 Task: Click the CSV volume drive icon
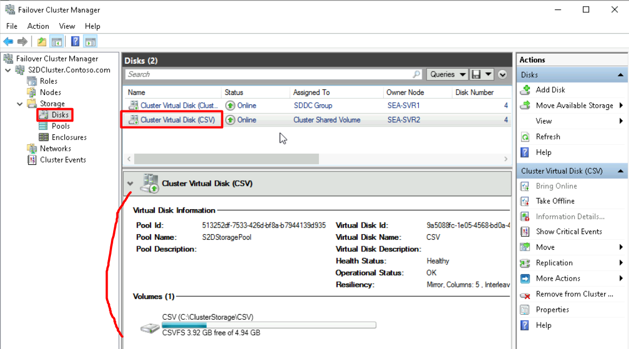(150, 328)
